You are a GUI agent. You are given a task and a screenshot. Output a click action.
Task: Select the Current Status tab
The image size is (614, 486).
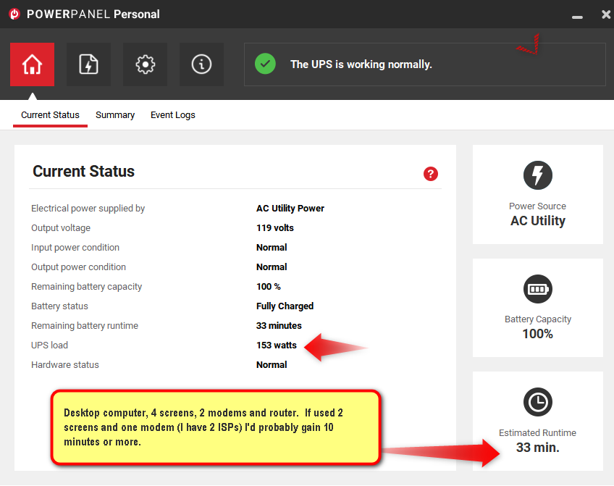click(x=50, y=115)
